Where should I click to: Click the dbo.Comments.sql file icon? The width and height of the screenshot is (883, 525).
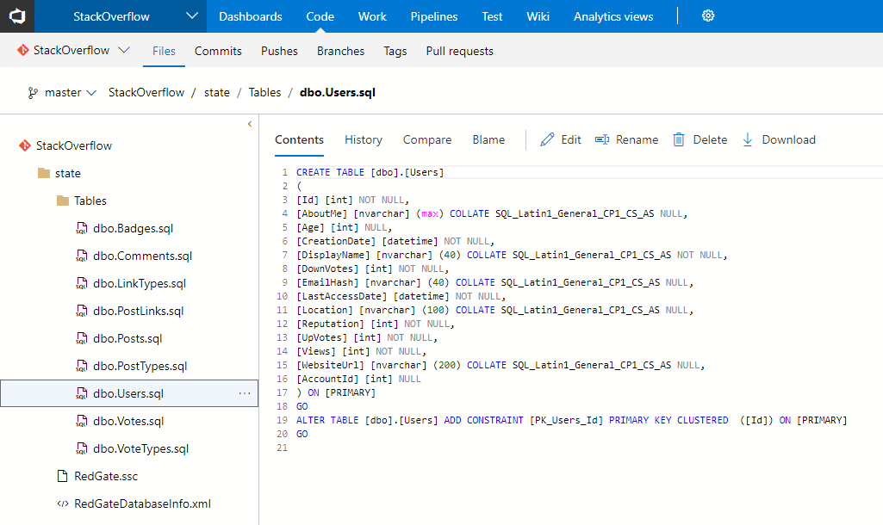click(x=82, y=256)
